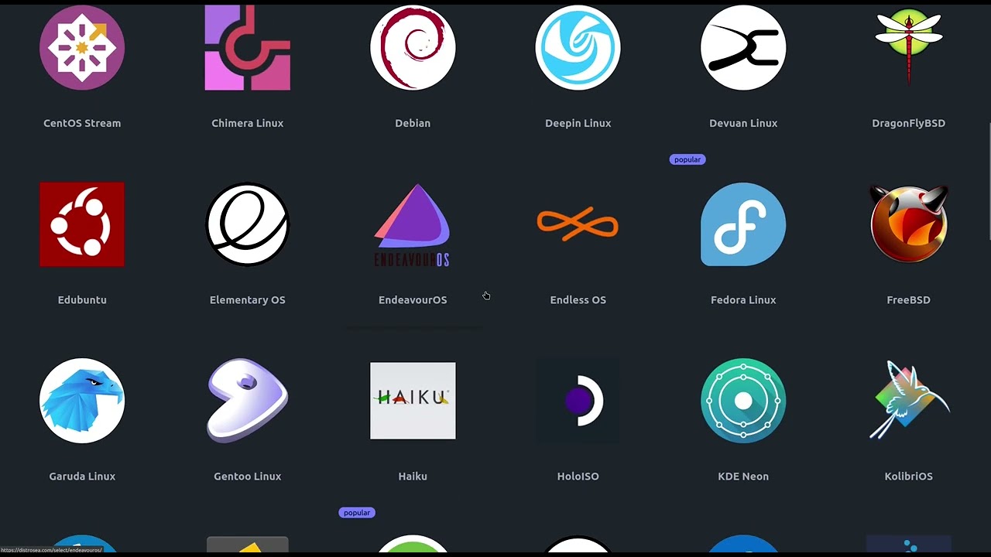Click the Debian swirl logo
The height and width of the screenshot is (557, 991).
click(x=413, y=48)
